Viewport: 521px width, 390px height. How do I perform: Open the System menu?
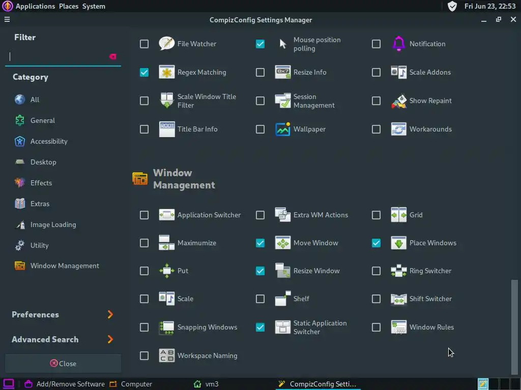click(94, 6)
